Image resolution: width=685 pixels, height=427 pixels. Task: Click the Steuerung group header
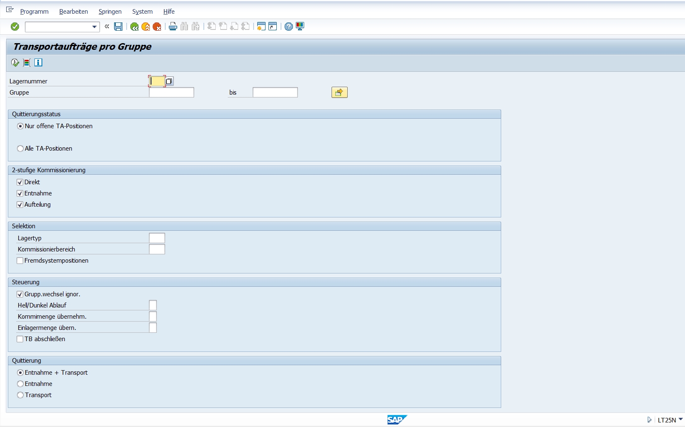[x=254, y=282]
